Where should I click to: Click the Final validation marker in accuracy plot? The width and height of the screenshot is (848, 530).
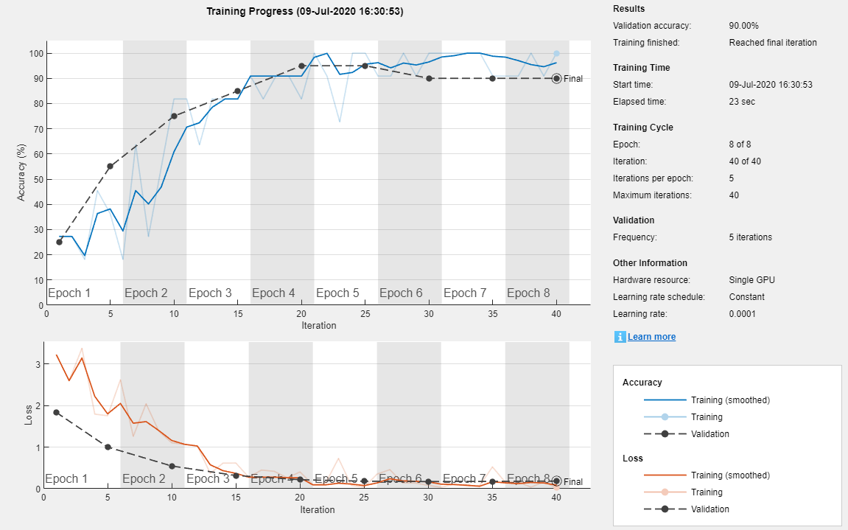coord(556,78)
